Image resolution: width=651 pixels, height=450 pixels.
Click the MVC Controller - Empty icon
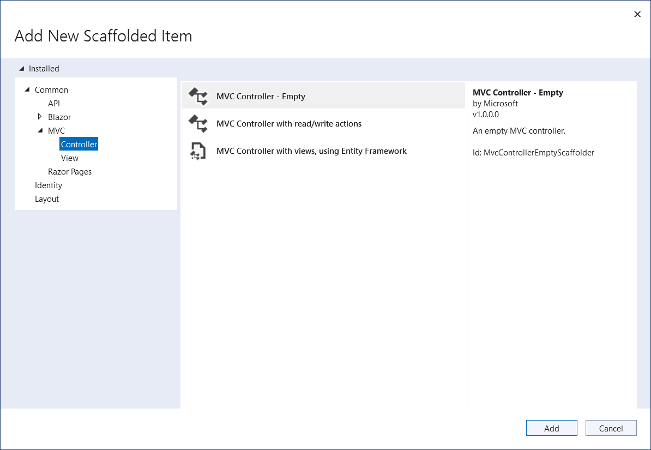coord(198,97)
